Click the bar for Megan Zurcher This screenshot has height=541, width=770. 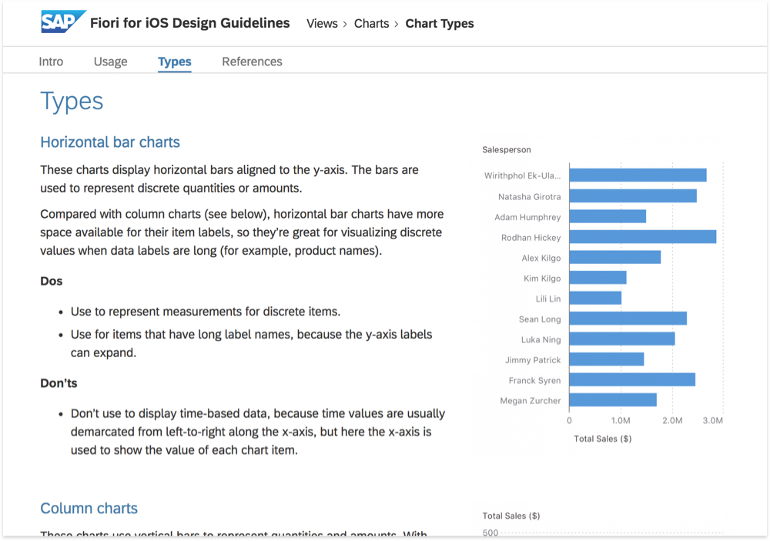pos(613,400)
